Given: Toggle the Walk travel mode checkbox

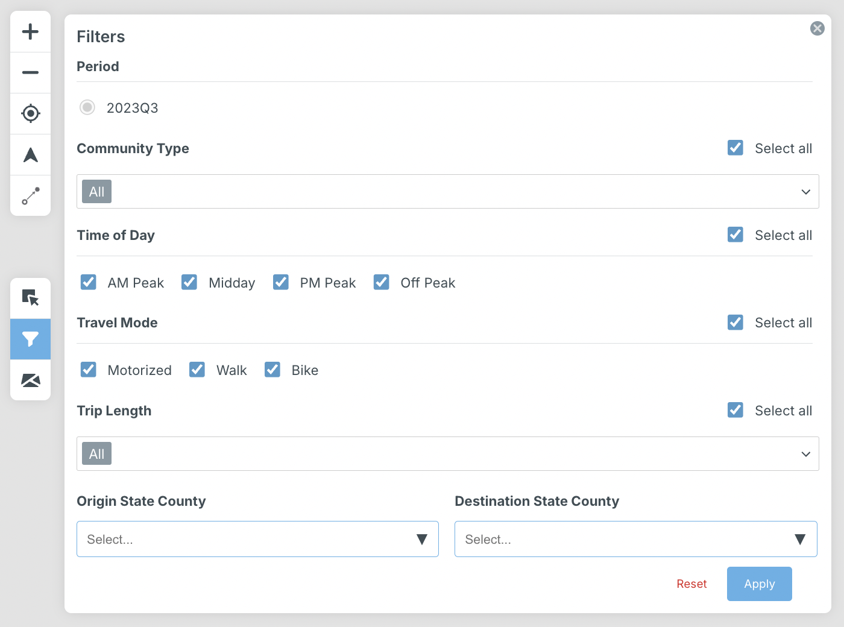Looking at the screenshot, I should point(197,370).
